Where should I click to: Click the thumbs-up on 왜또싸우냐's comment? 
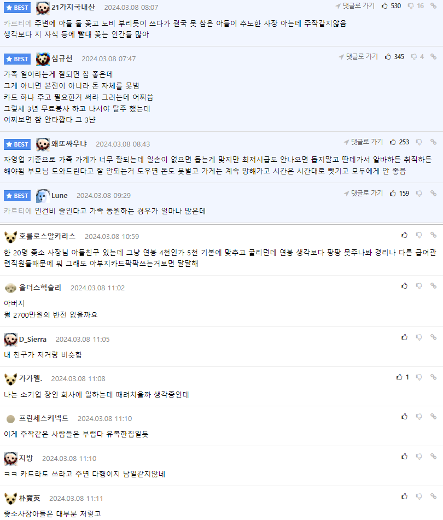[393, 142]
